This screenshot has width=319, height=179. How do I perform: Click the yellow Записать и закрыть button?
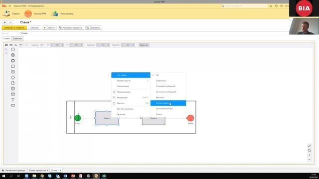tap(14, 28)
